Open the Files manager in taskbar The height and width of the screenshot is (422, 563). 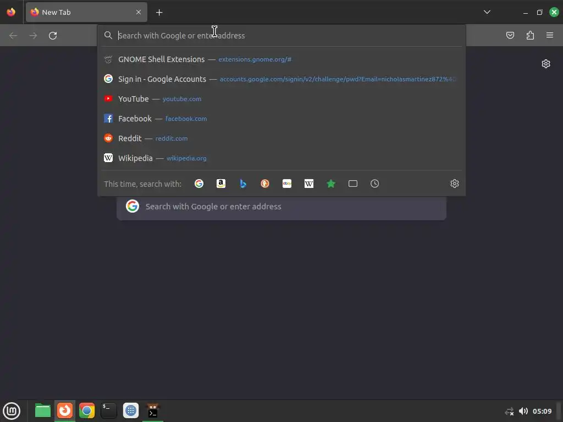pos(43,411)
